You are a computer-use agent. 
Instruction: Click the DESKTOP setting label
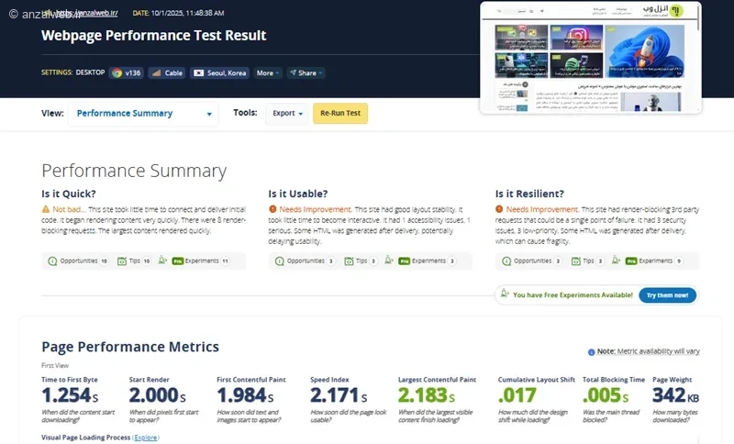coord(90,72)
